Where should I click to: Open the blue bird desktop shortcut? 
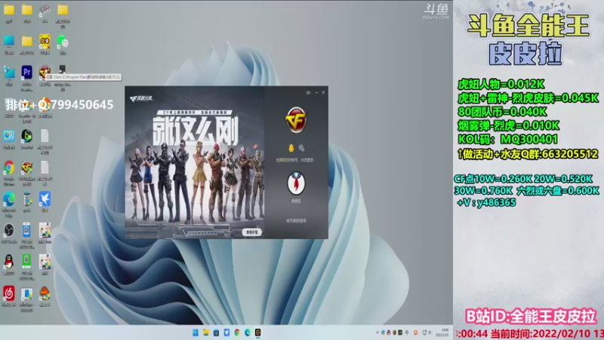tap(45, 202)
